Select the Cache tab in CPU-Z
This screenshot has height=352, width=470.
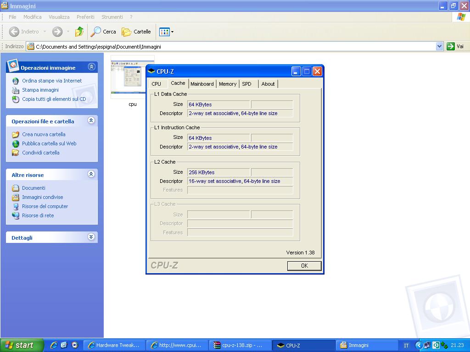pyautogui.click(x=178, y=83)
